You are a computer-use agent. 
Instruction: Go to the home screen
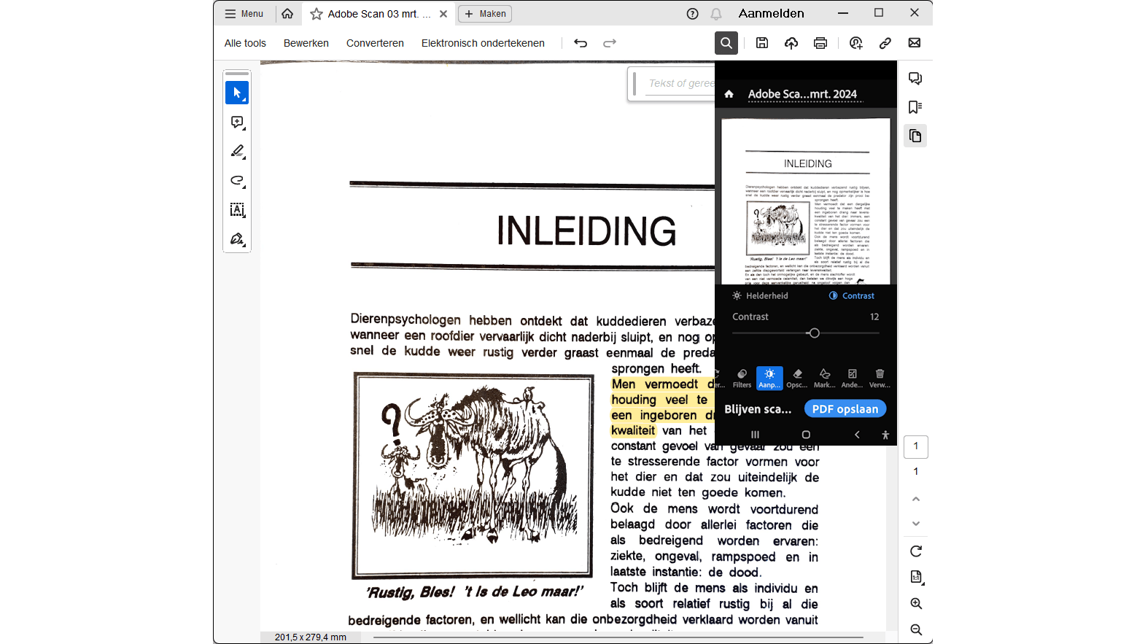tap(287, 14)
